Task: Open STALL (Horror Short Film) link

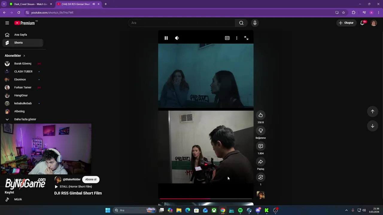Action: [x=76, y=187]
